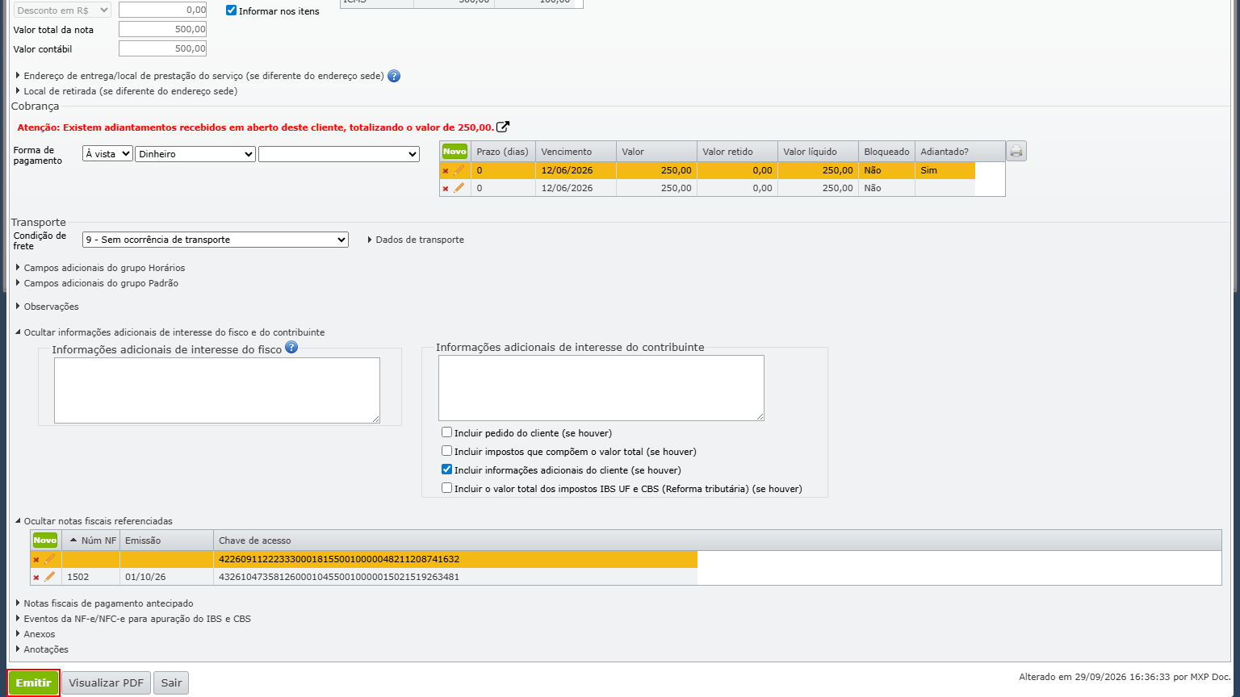Open the Condição de frete dropdown
1240x697 pixels.
(x=216, y=240)
